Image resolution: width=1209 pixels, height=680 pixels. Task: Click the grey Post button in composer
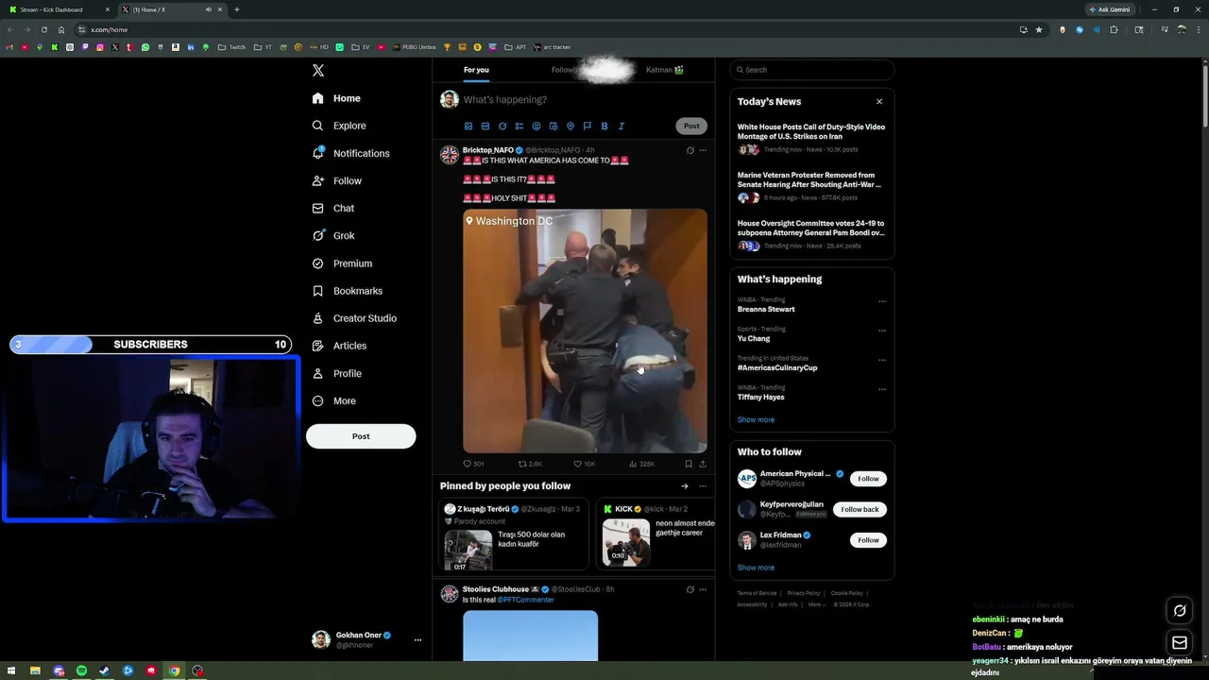pos(691,126)
